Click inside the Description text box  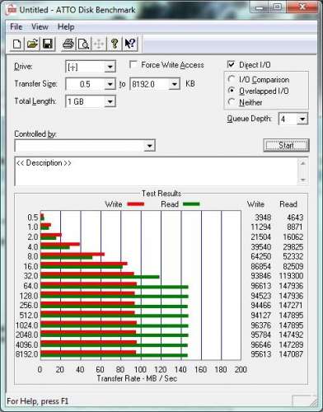pyautogui.click(x=157, y=171)
